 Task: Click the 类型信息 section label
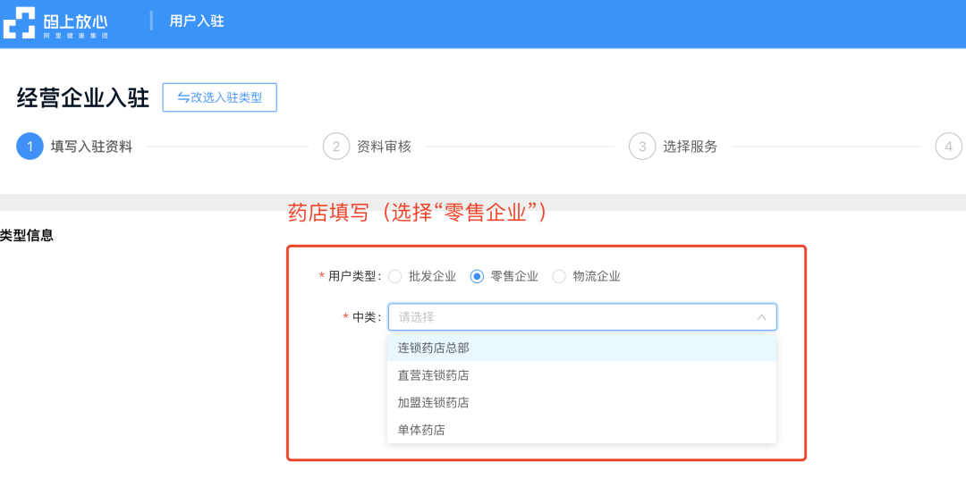click(x=27, y=235)
